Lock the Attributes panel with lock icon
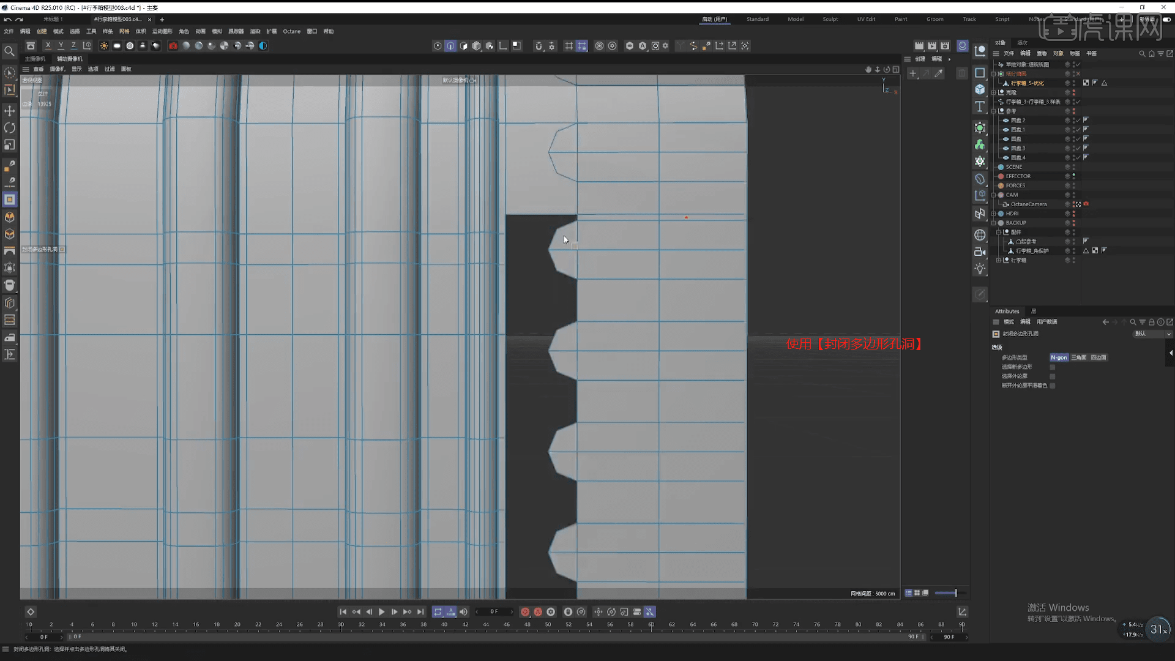 [1151, 322]
